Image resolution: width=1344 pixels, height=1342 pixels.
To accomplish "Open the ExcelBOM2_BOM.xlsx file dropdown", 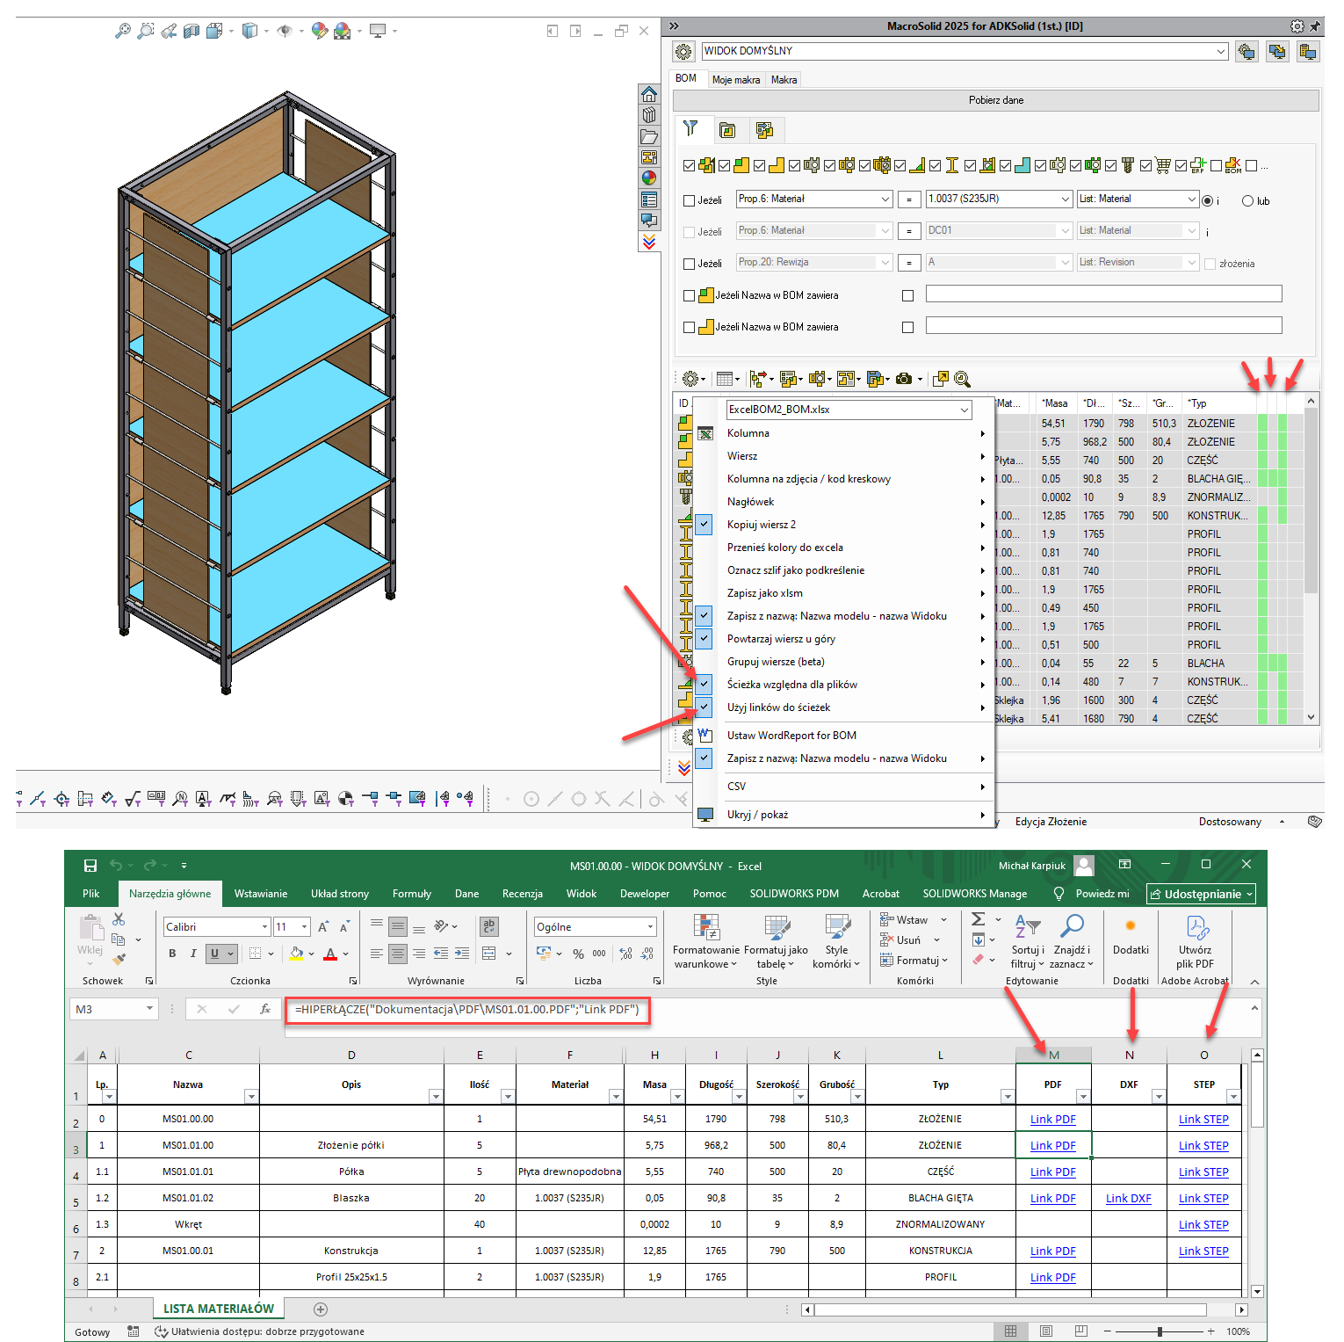I will [x=964, y=410].
